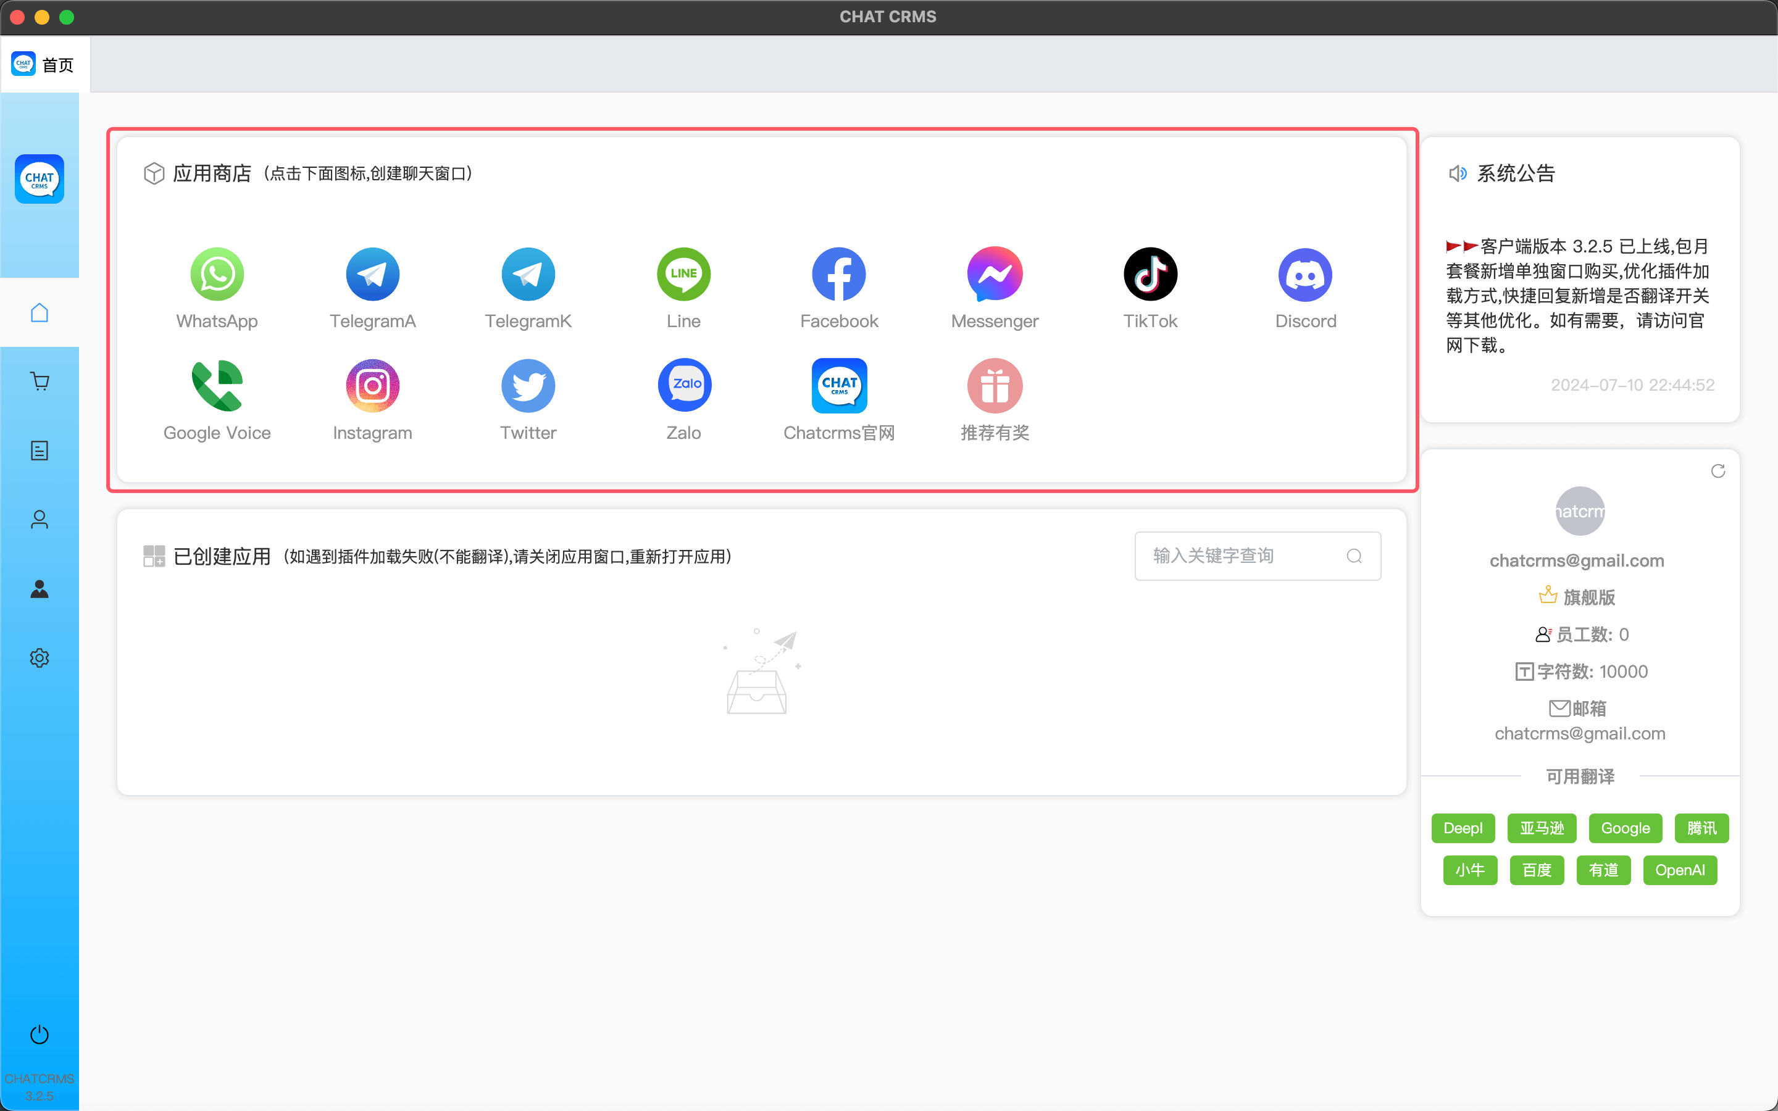Click the CHATCRMS 3.2.5 version text
Screen dimensions: 1778x1111
point(40,1087)
